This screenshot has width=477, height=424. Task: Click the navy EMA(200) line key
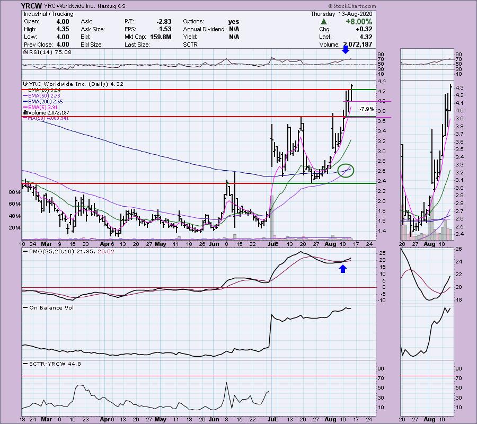pos(25,102)
